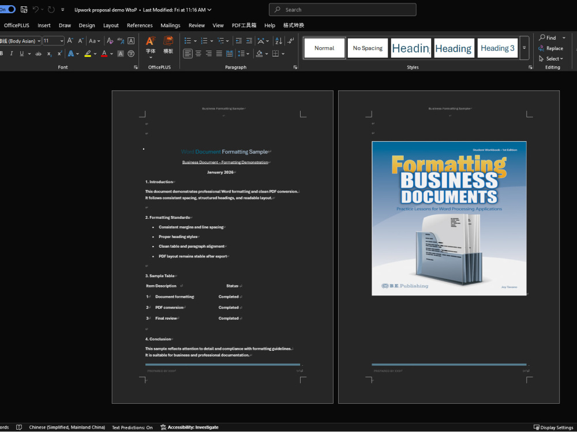The image size is (577, 432).
Task: Clear all formatting with eraser A icon
Action: pyautogui.click(x=110, y=41)
